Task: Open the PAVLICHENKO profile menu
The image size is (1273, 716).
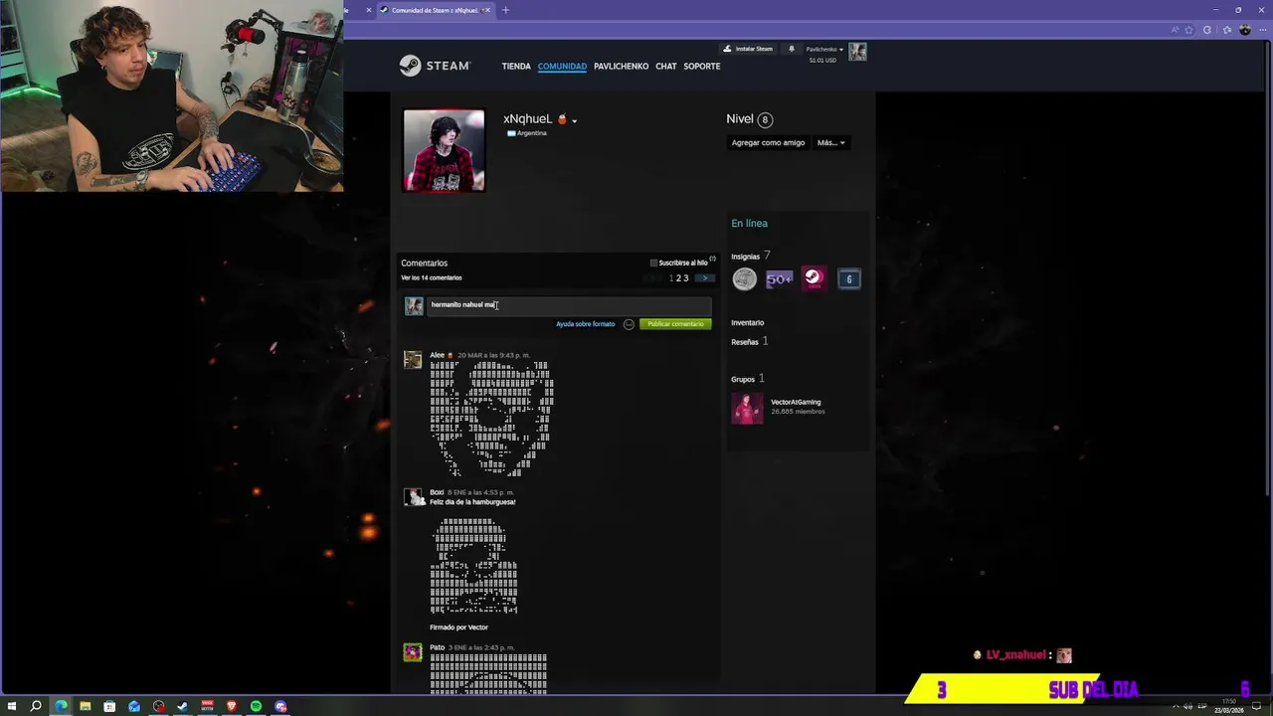Action: pos(621,67)
